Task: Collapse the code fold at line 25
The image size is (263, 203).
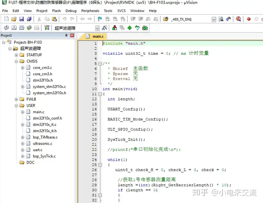Action: pyautogui.click(x=100, y=165)
